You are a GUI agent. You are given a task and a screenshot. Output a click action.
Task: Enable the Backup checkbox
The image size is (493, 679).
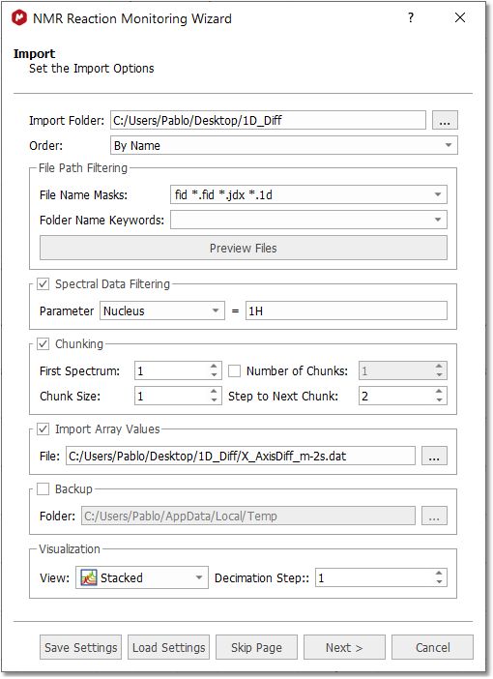tap(43, 489)
